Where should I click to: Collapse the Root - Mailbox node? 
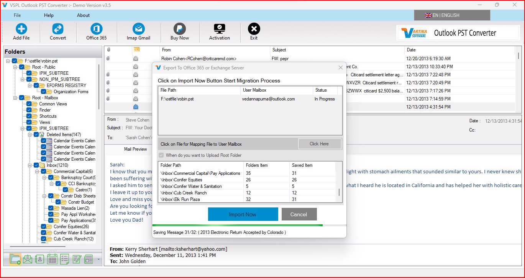(15, 98)
